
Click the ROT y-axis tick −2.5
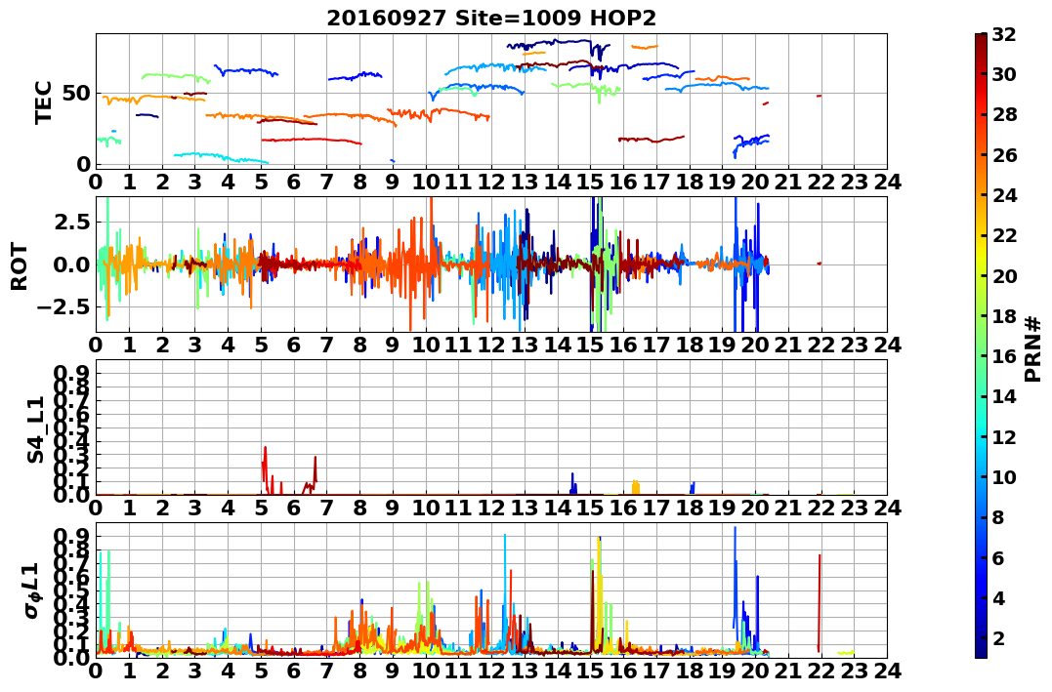(x=63, y=307)
